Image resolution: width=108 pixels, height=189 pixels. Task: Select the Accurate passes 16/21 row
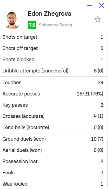[53, 94]
